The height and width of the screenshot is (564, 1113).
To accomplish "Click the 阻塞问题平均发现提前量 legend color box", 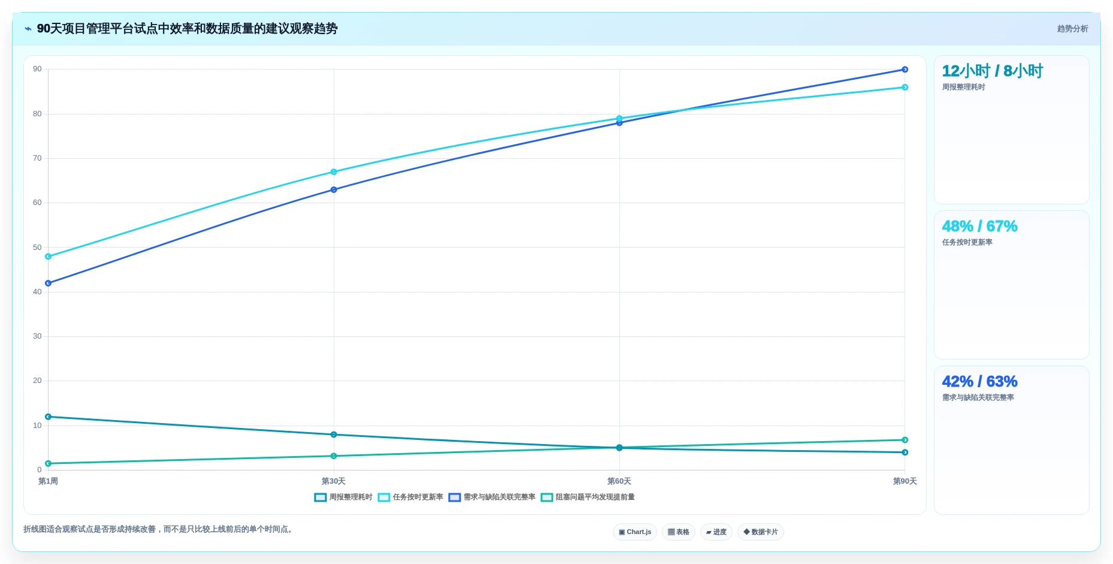I will [547, 497].
